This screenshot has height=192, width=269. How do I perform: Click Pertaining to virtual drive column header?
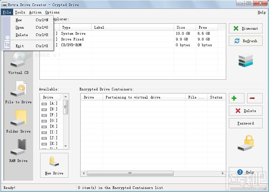[x=144, y=97]
